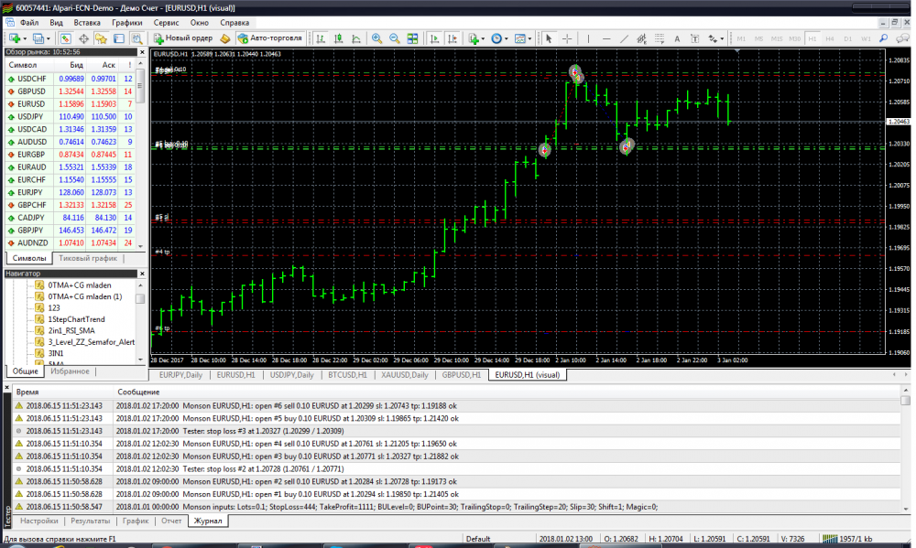Switch to Настройки tab in tester
The height and width of the screenshot is (548, 916).
[39, 521]
